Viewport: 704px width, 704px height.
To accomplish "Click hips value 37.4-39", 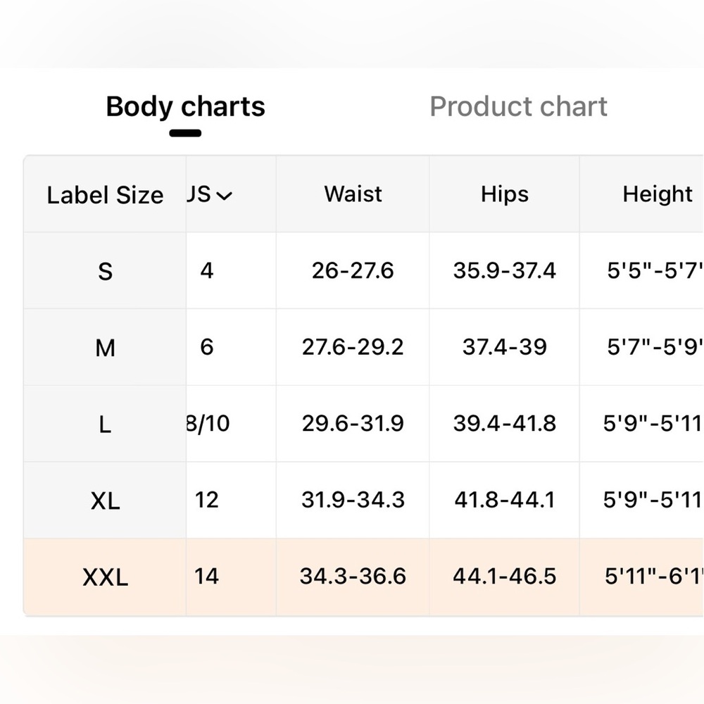I will (505, 347).
